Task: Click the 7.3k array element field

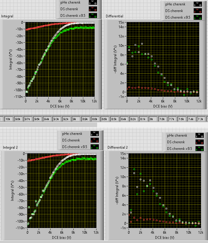Action: pos(201,119)
